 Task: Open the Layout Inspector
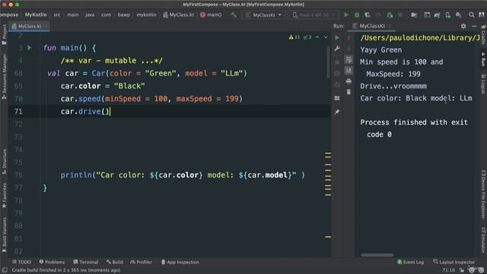[454, 262]
